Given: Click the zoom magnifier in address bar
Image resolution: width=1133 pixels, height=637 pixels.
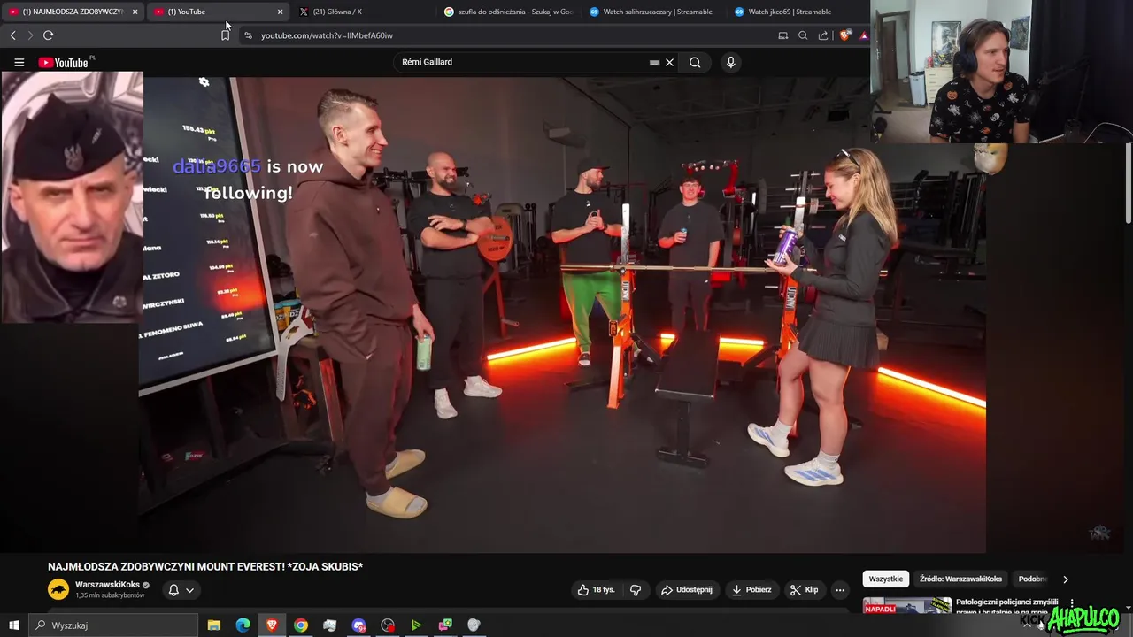Looking at the screenshot, I should pos(803,35).
